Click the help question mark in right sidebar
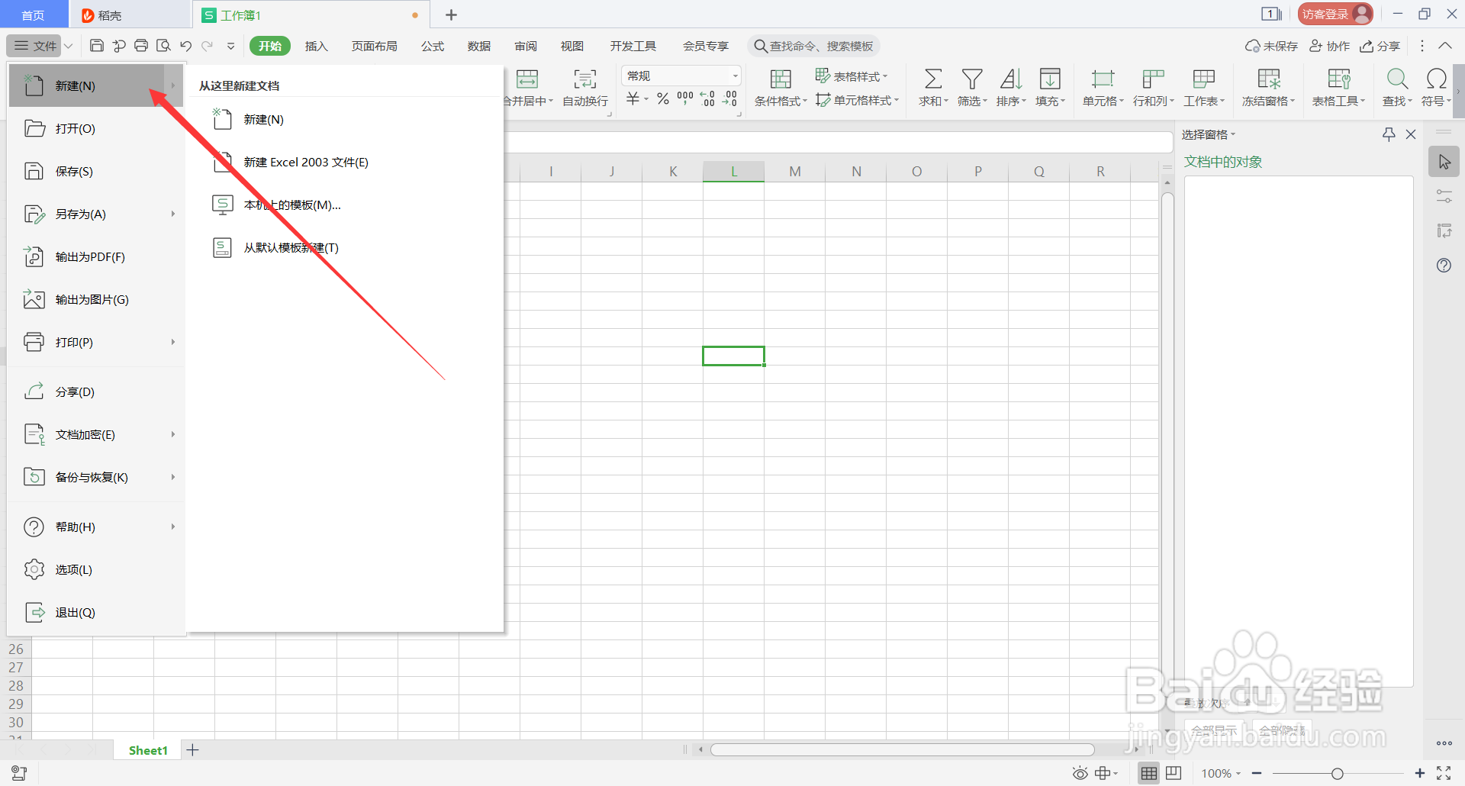Image resolution: width=1465 pixels, height=786 pixels. pyautogui.click(x=1444, y=266)
